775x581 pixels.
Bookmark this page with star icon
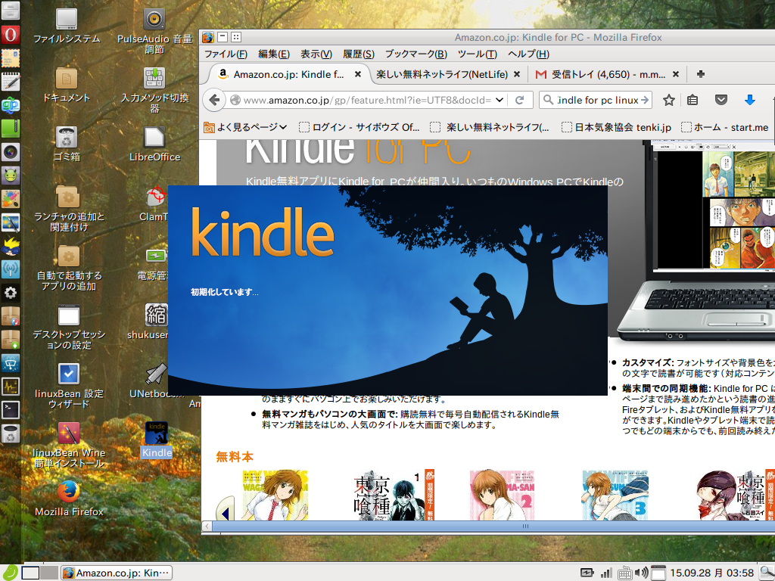point(669,100)
